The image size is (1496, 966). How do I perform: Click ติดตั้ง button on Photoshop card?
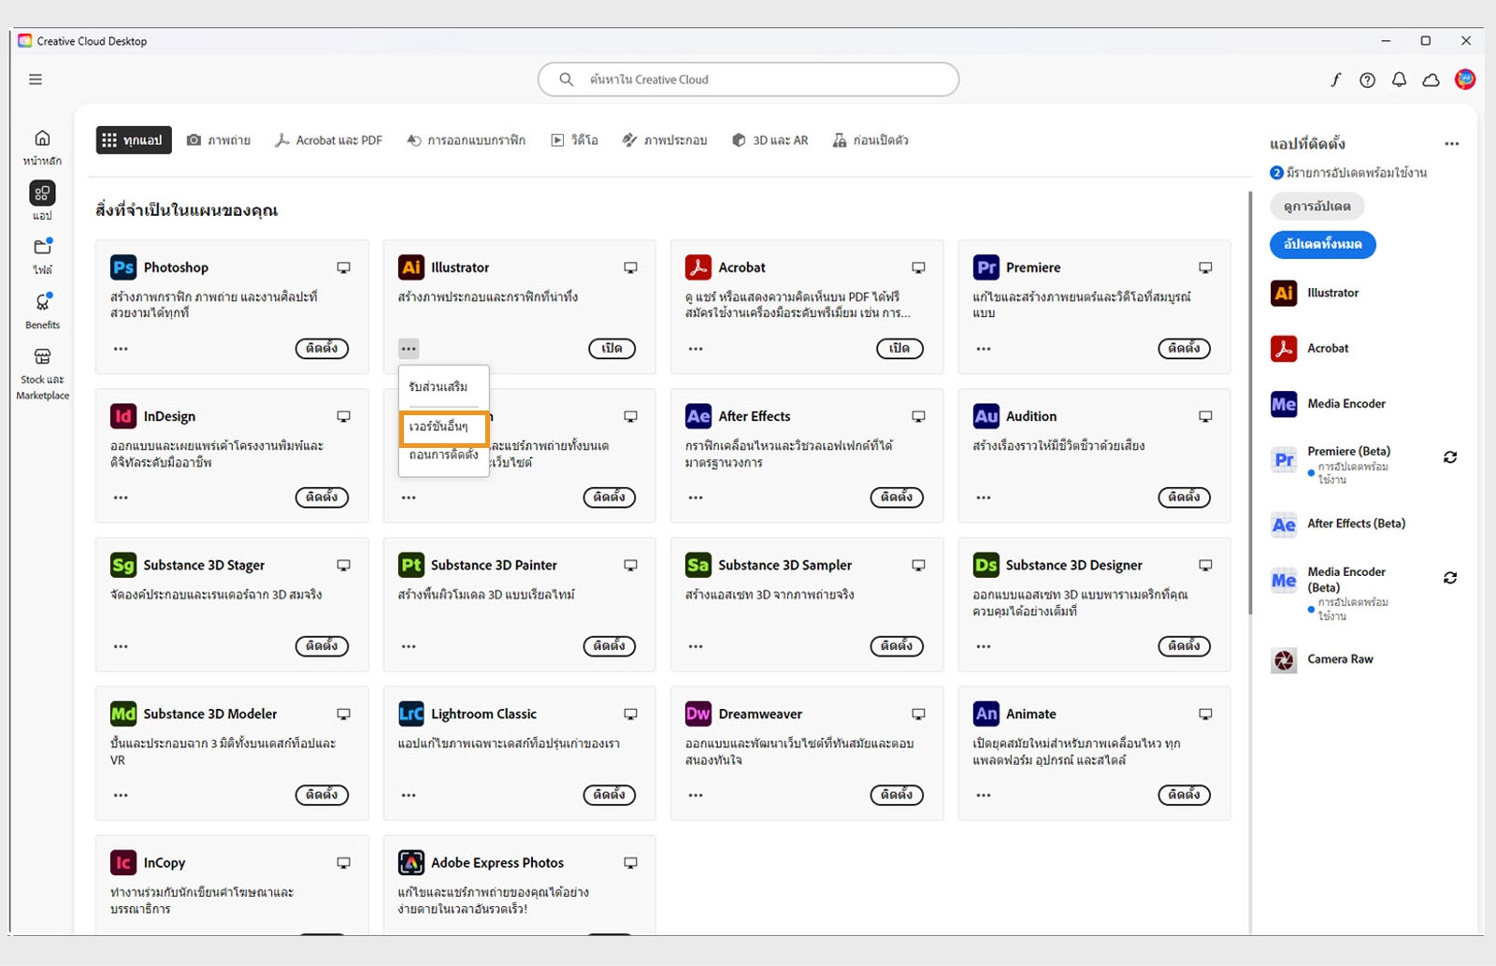tap(322, 349)
